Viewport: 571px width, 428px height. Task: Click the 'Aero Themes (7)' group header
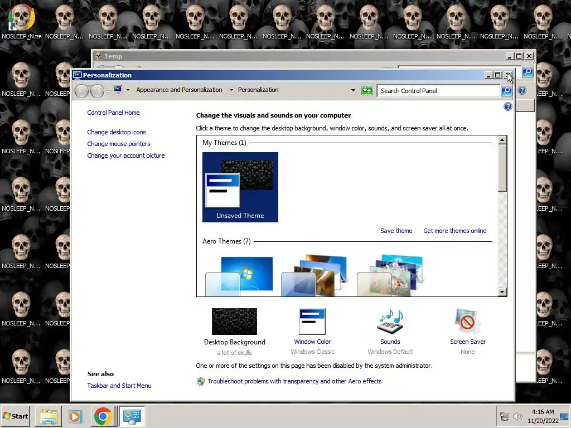click(x=226, y=241)
